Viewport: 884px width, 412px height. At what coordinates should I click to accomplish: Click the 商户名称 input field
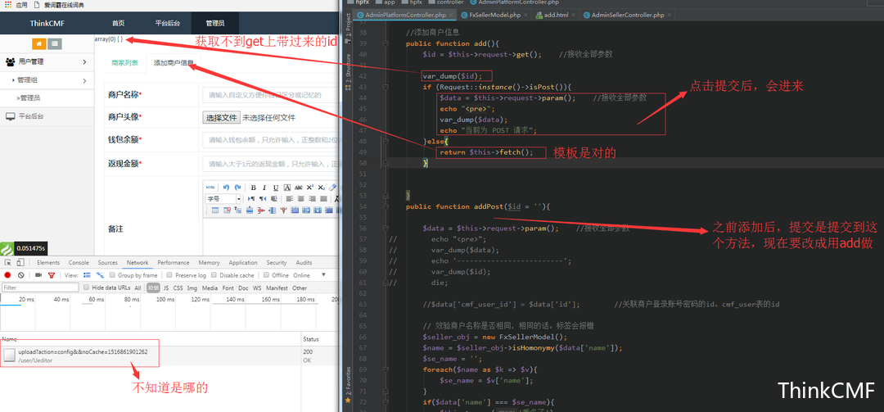(x=269, y=95)
